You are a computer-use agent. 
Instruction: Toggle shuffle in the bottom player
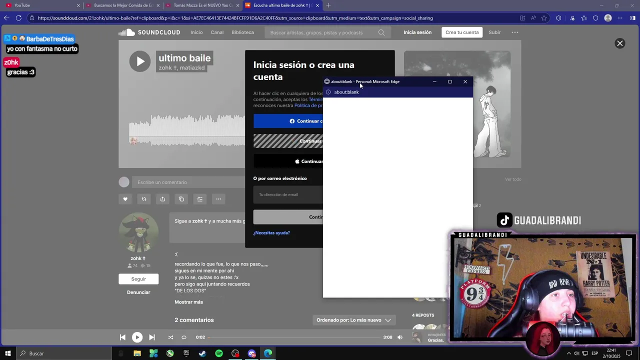click(x=170, y=337)
